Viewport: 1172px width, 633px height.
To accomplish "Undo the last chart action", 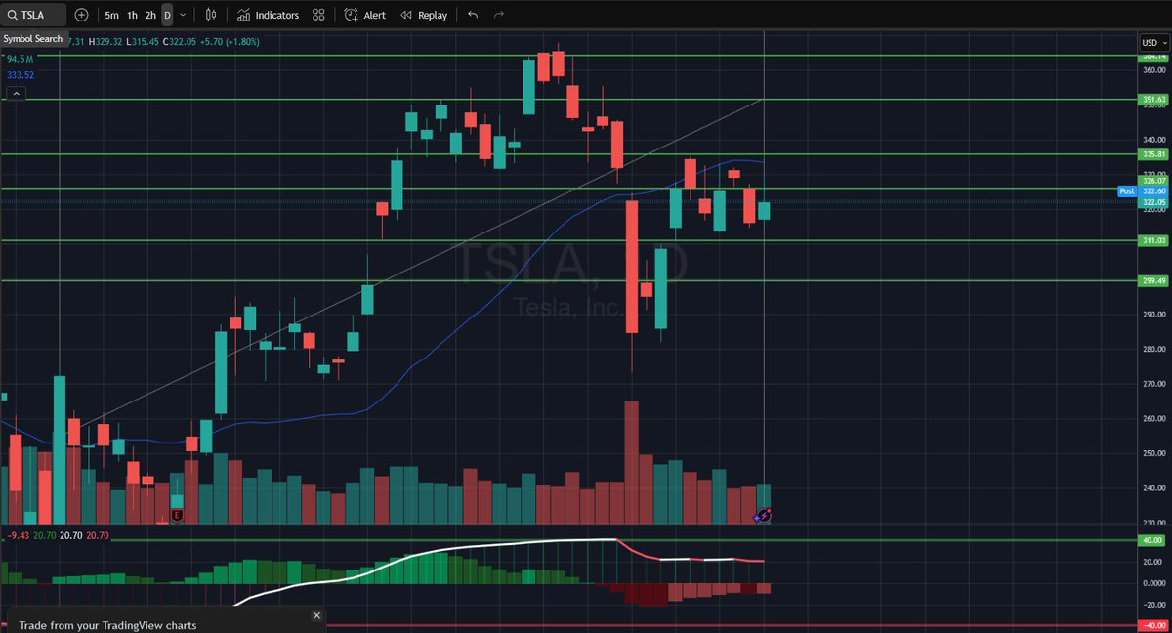I will click(473, 15).
